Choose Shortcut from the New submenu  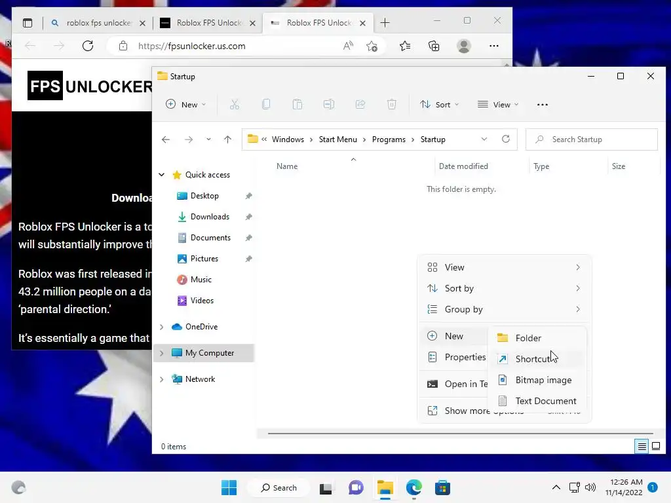click(x=537, y=359)
